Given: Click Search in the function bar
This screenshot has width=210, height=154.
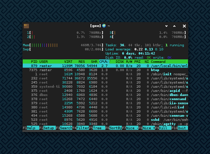Looking at the screenshot, I should pyautogui.click(x=66, y=128).
